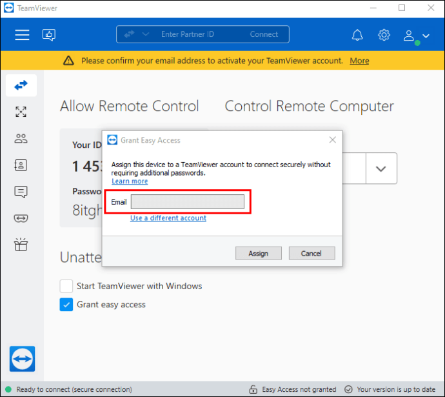The image size is (445, 397).
Task: Click the feedback thumbs-up icon
Action: [49, 35]
